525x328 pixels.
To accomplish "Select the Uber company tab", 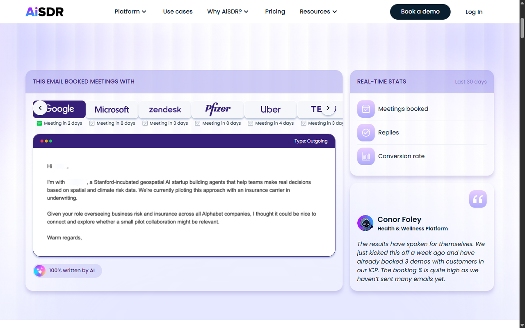I will coord(270,109).
